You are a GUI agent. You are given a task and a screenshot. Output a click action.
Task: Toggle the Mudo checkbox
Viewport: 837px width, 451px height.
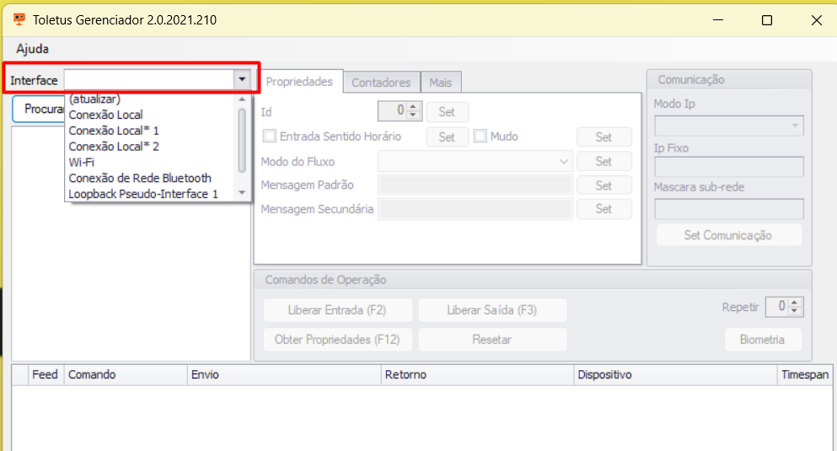click(x=480, y=136)
